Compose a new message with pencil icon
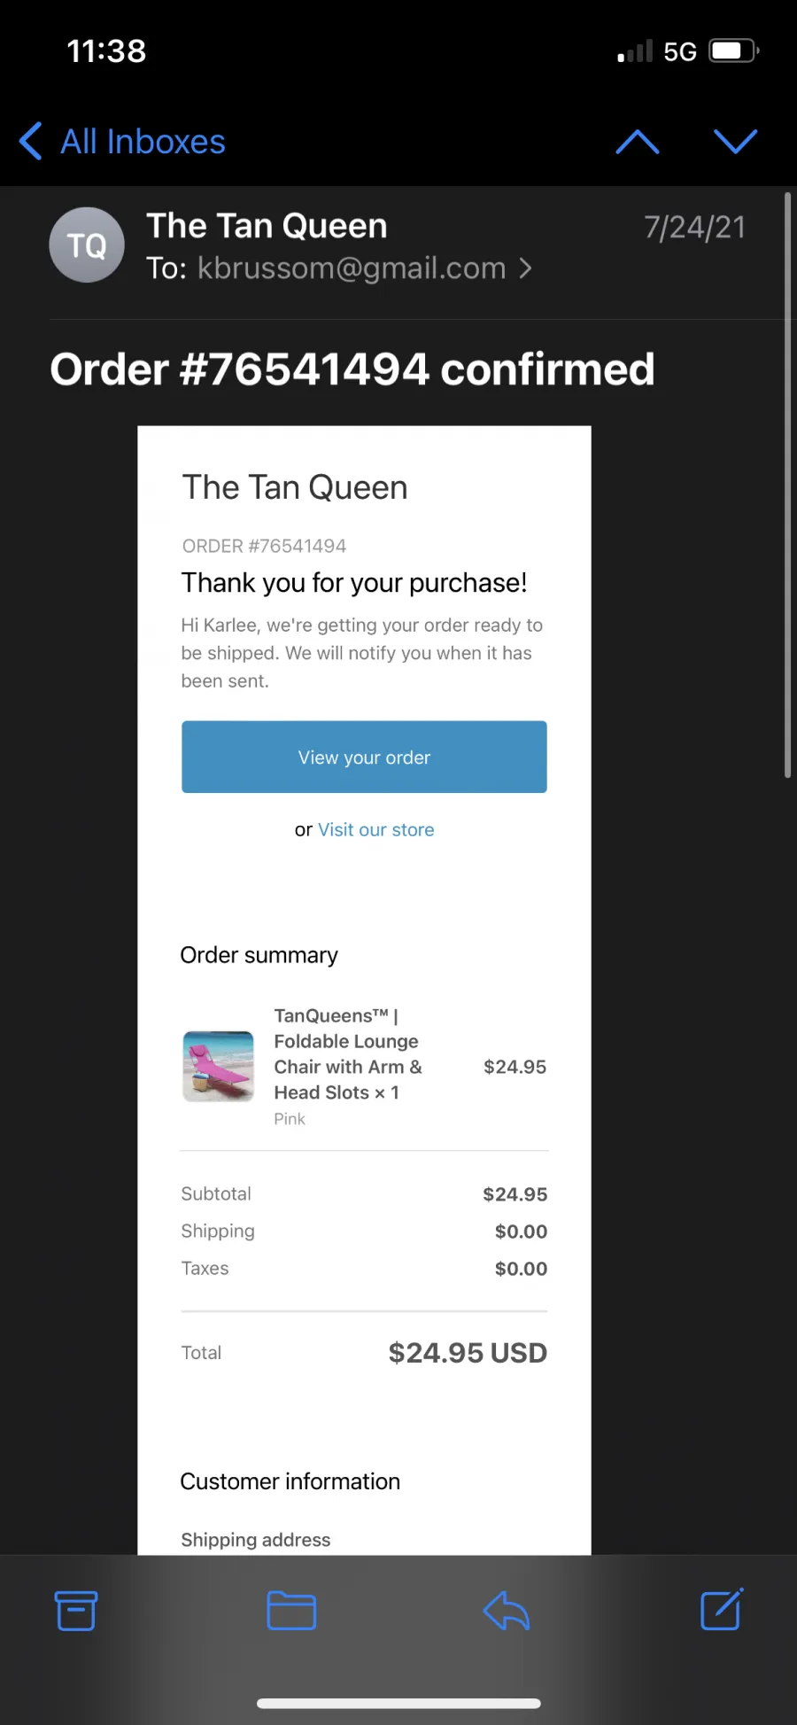Viewport: 797px width, 1725px height. pyautogui.click(x=722, y=1610)
